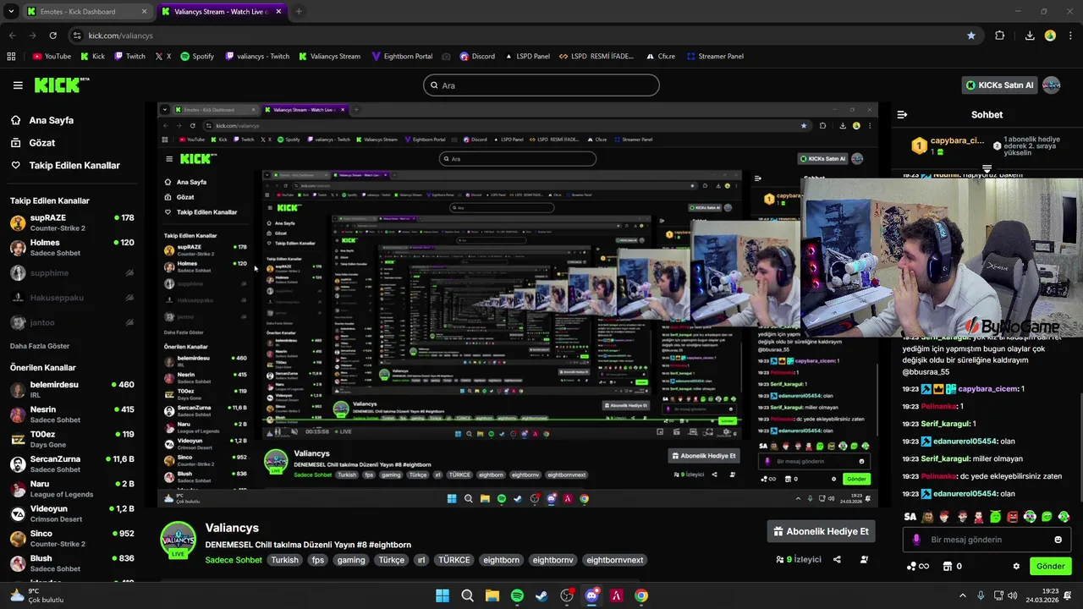Go back in browser history
Image resolution: width=1083 pixels, height=609 pixels.
pos(12,36)
